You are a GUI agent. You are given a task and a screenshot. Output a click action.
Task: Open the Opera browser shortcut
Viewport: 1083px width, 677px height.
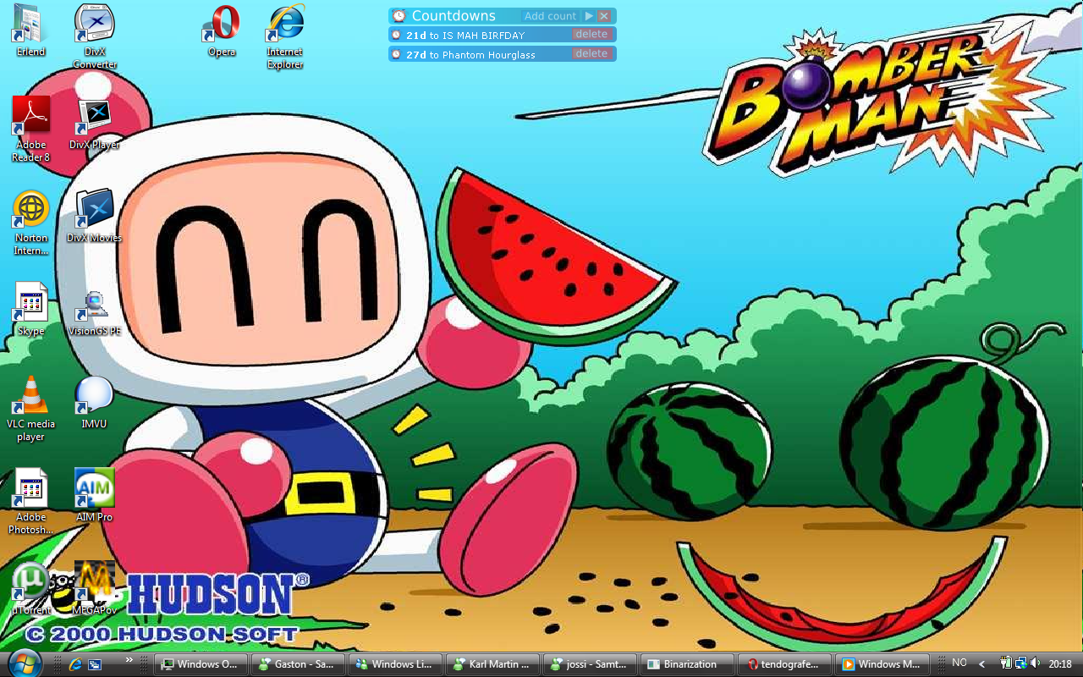point(222,30)
